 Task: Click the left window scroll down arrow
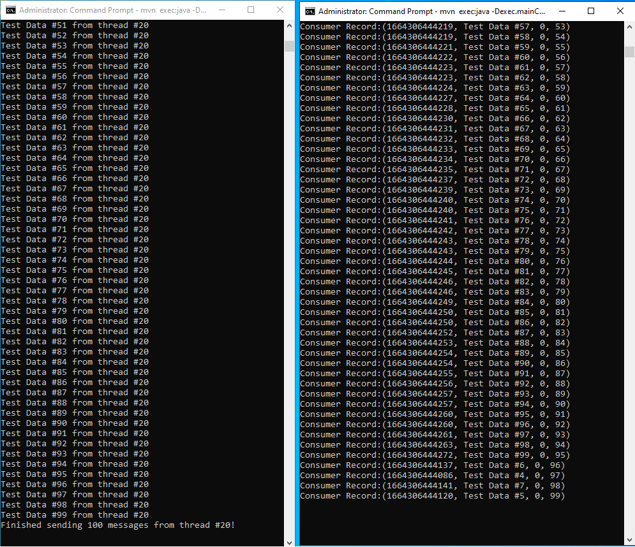pyautogui.click(x=289, y=543)
